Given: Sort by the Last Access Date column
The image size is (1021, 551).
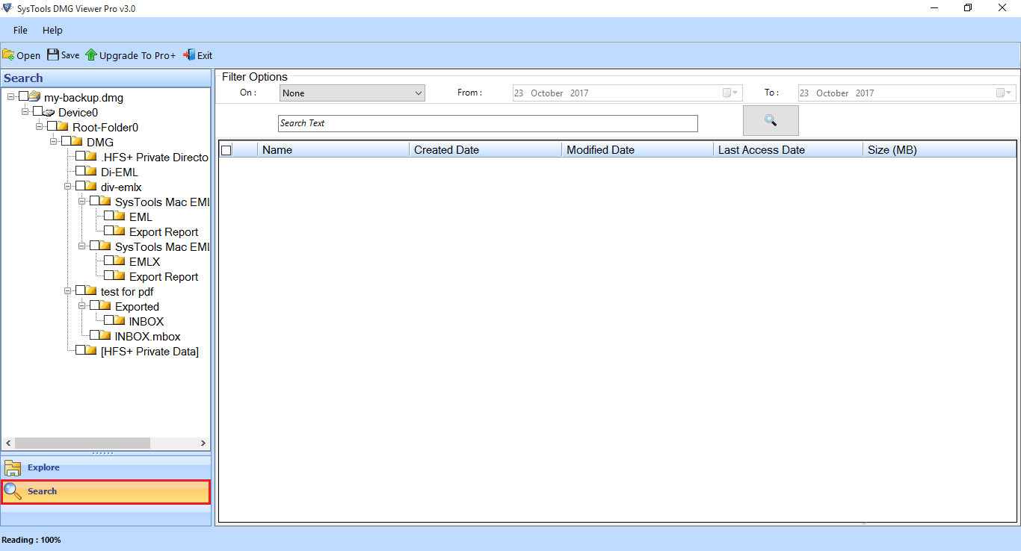Looking at the screenshot, I should [x=788, y=150].
